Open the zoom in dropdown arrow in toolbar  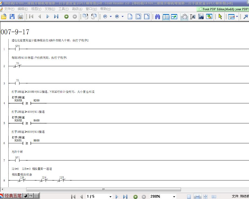122,16
